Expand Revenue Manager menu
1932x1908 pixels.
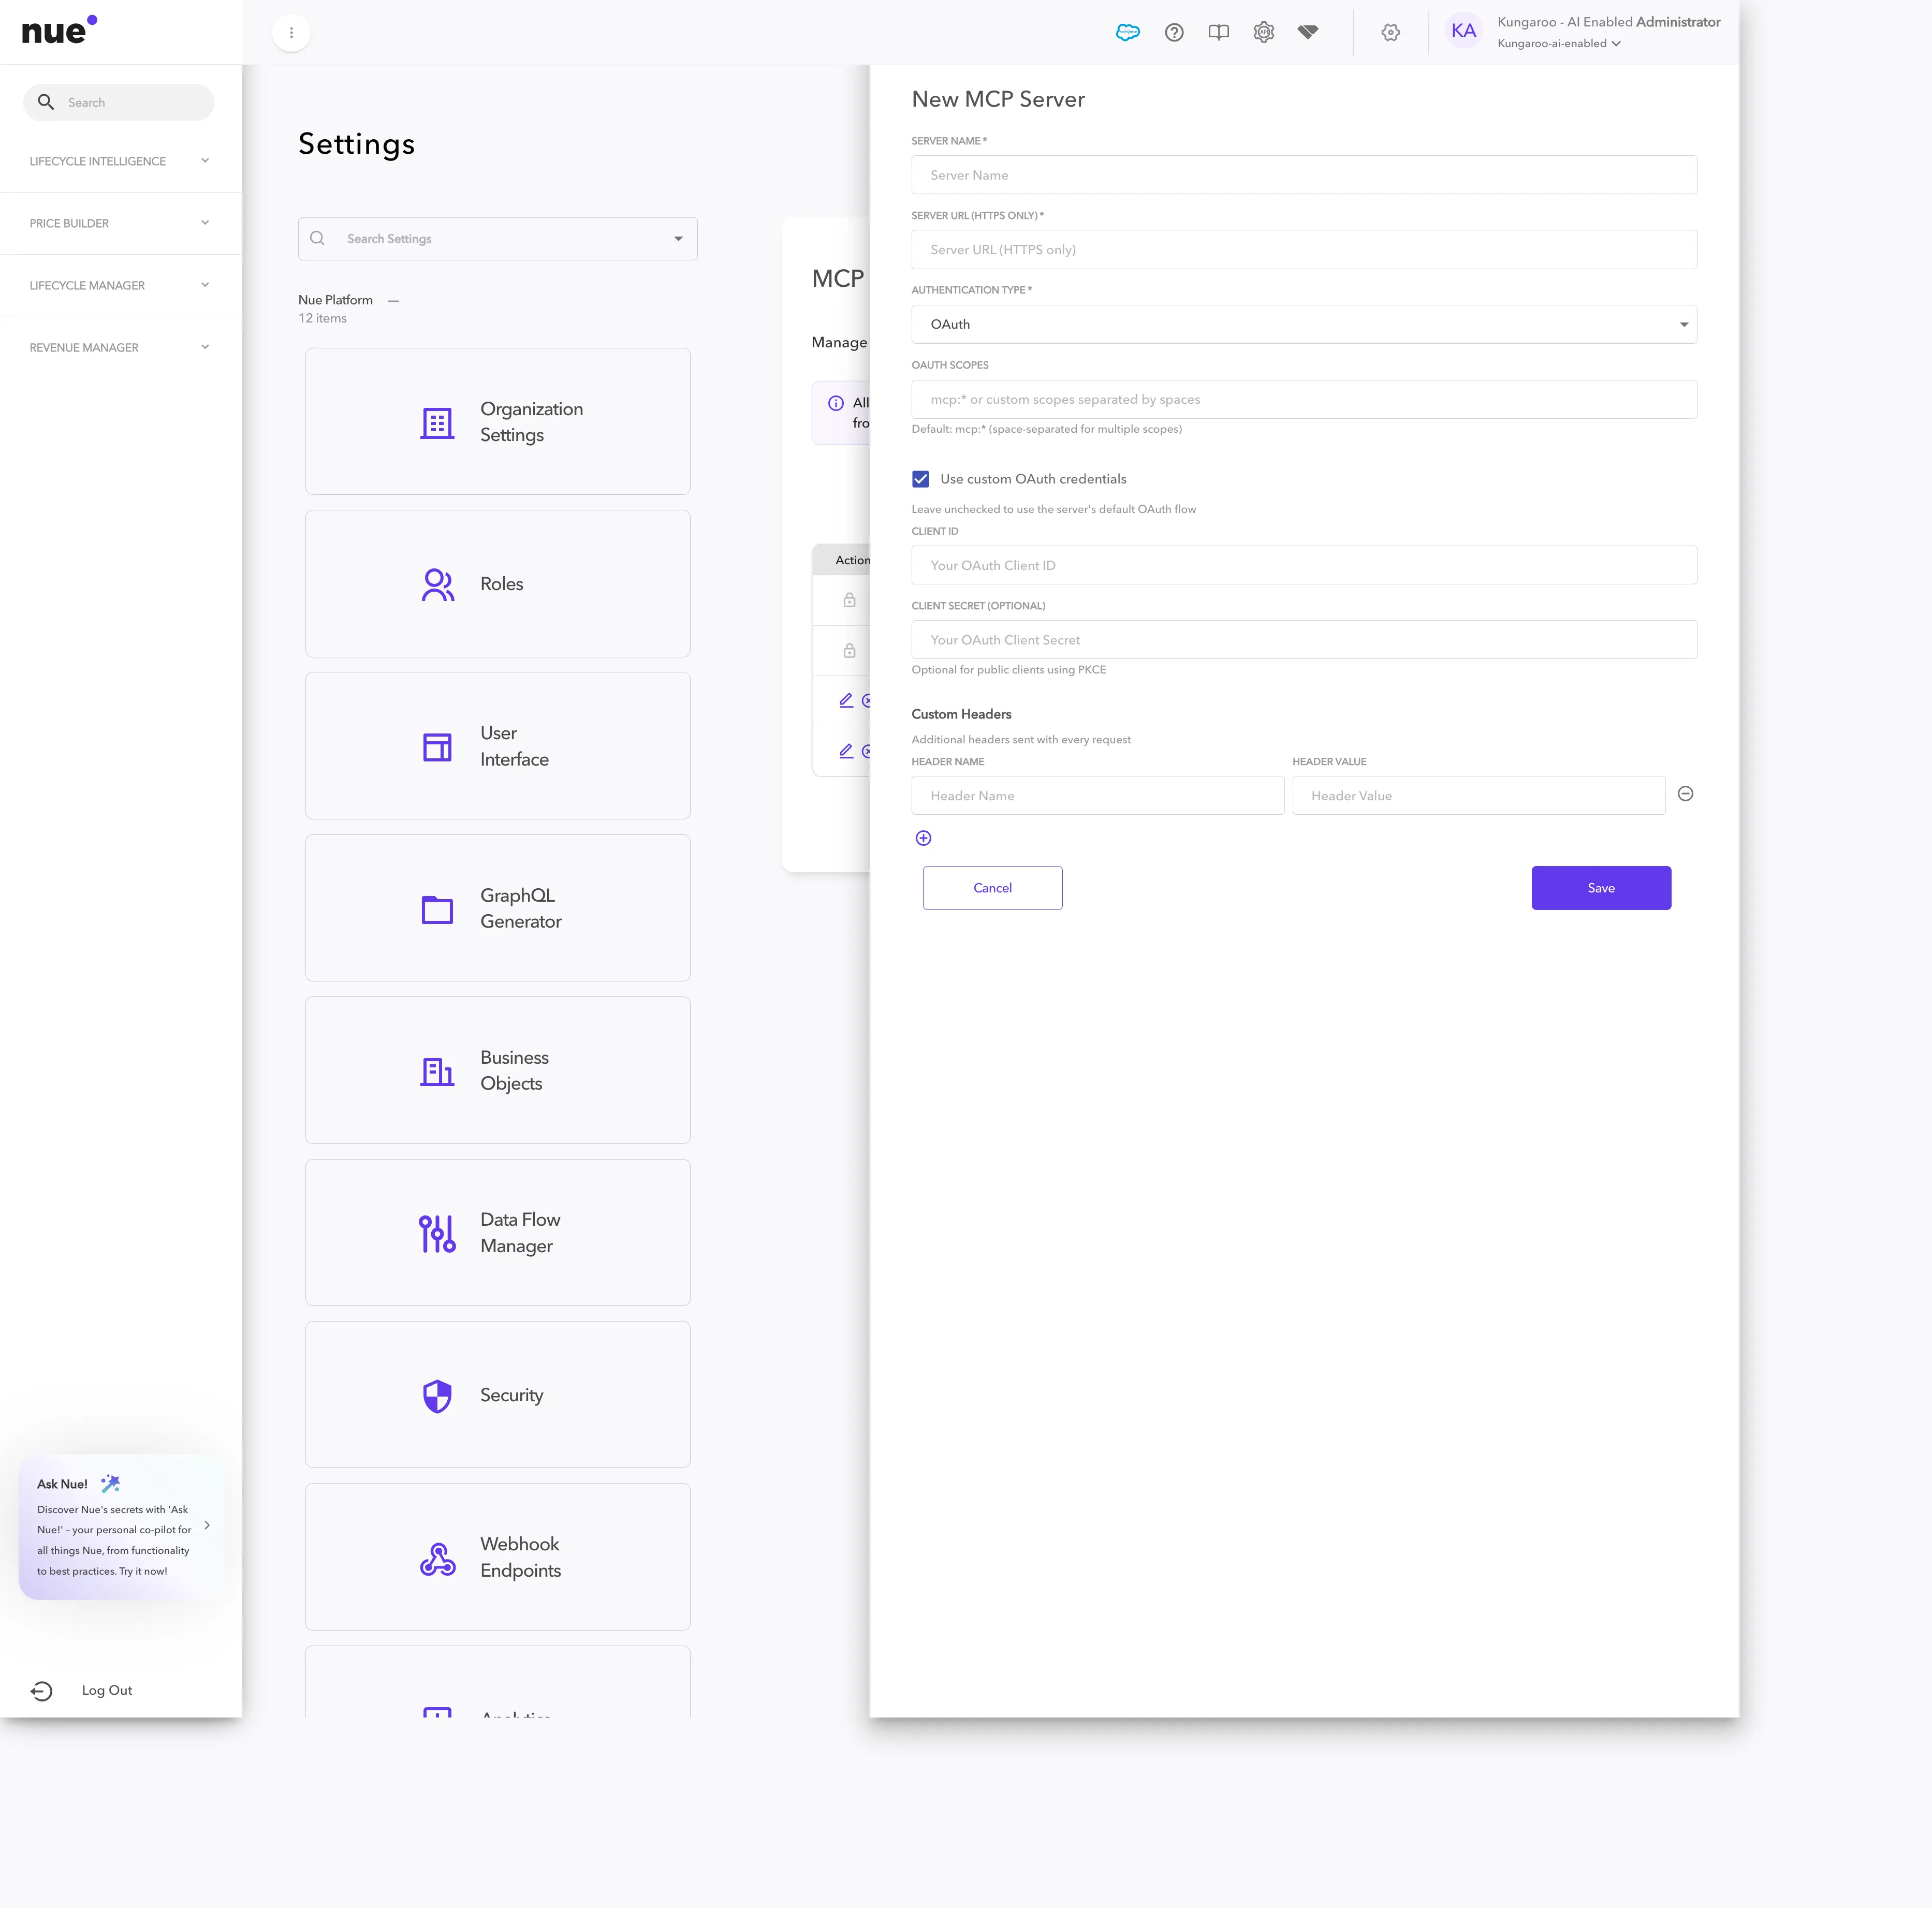tap(120, 347)
